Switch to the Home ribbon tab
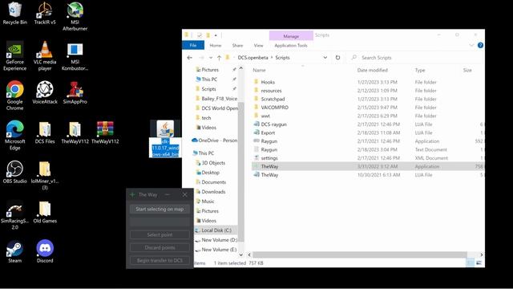Viewport: 513px width, 289px height. click(216, 45)
